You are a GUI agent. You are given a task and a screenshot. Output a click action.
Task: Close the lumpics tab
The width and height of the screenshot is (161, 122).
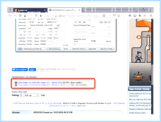click(x=45, y=10)
